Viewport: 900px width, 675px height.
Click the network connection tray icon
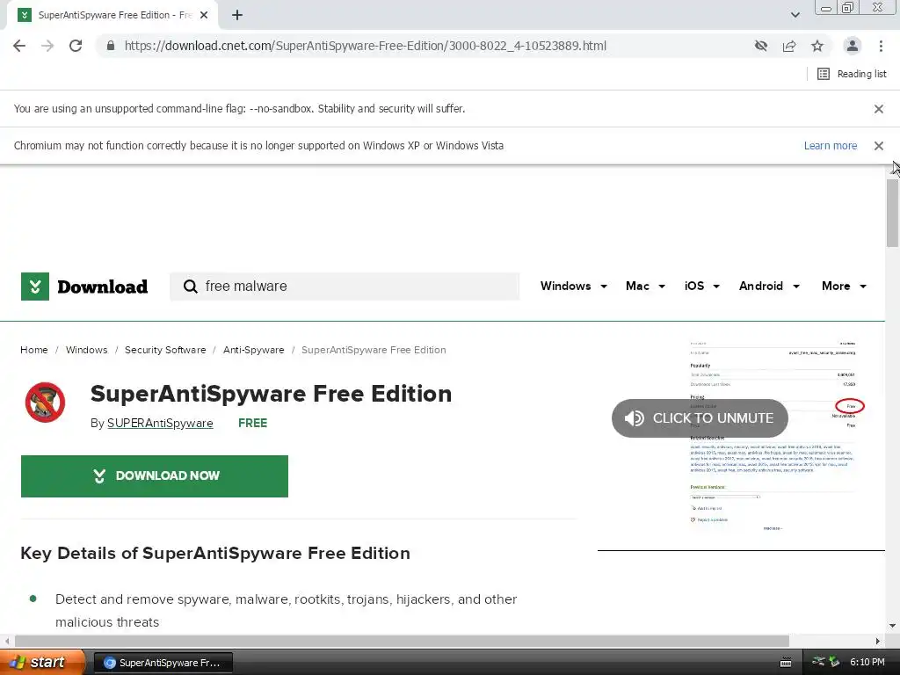coord(818,663)
